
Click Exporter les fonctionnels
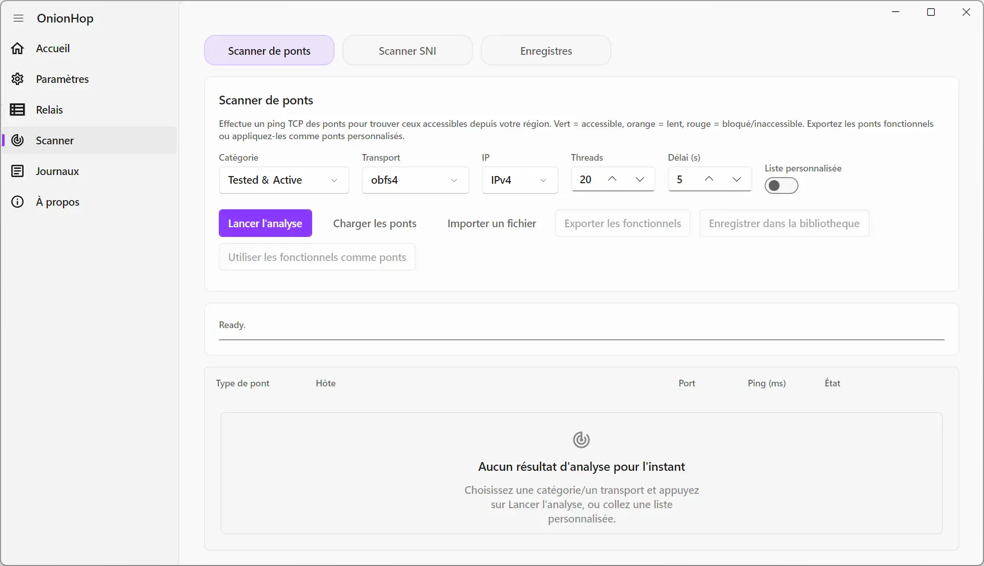tap(623, 223)
